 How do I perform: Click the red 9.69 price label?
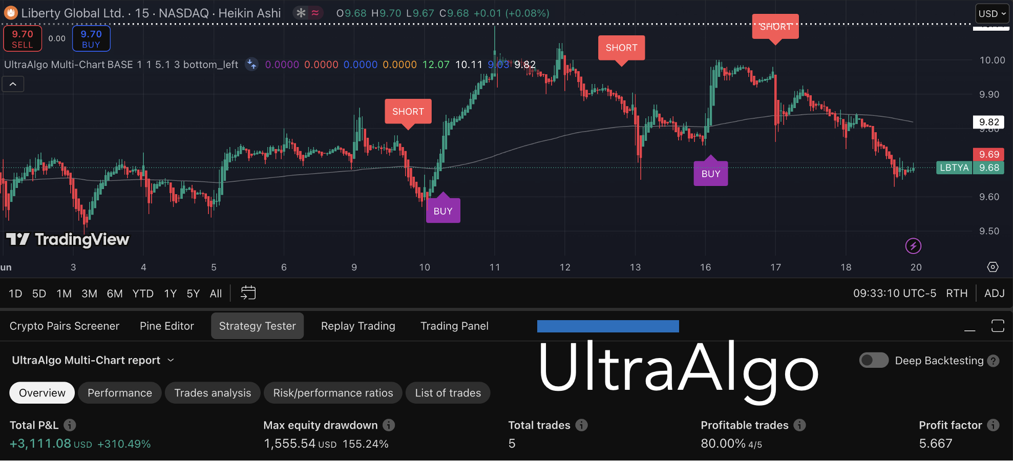[989, 154]
